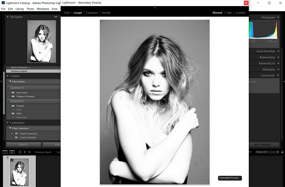Click the Import button
Viewport: 285px width, 187px height.
(x=24, y=144)
